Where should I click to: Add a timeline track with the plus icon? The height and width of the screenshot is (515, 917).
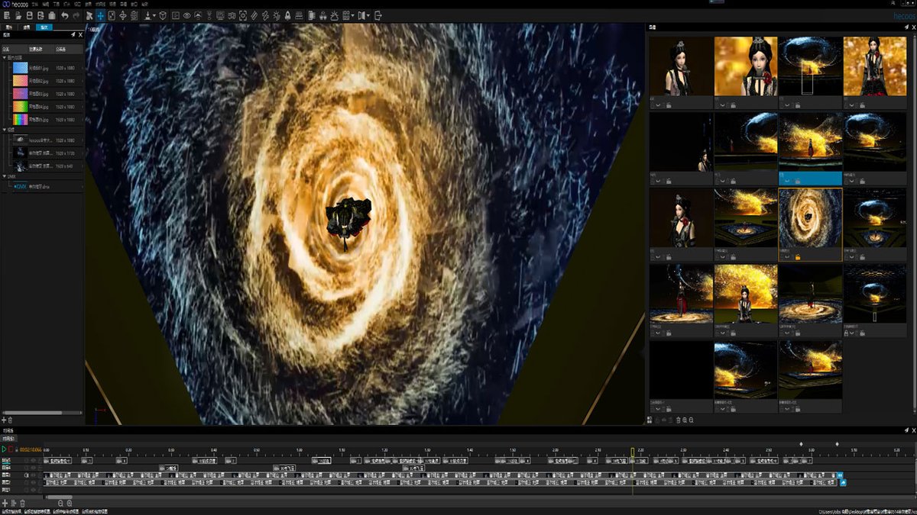tap(5, 503)
